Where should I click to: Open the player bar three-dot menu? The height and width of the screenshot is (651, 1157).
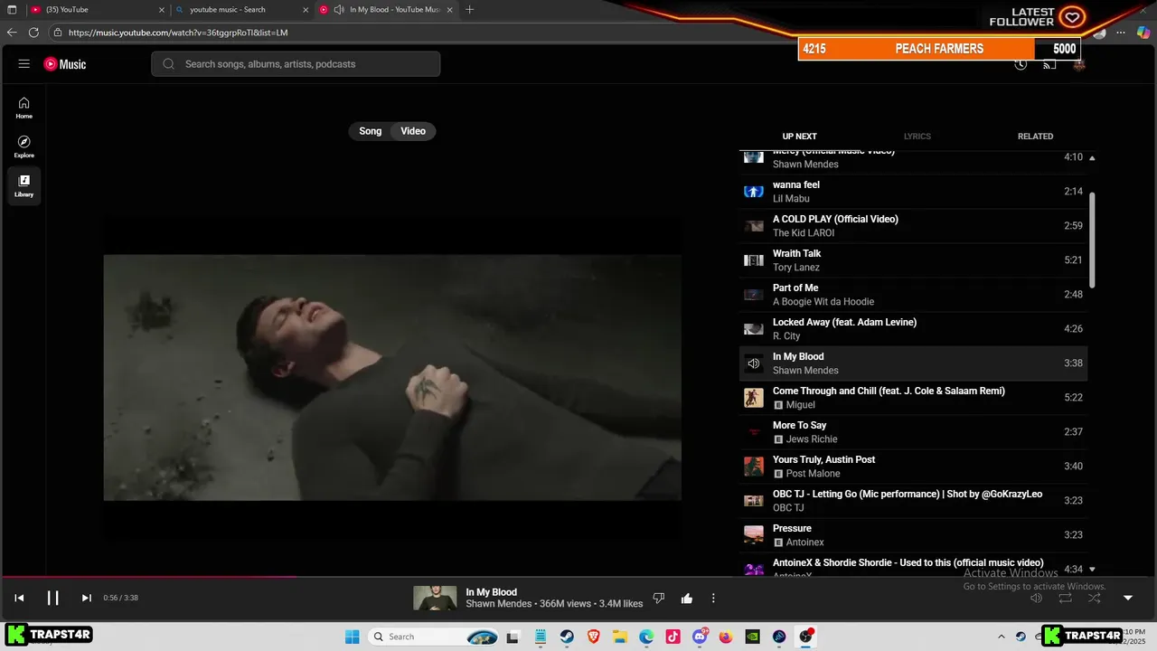(x=713, y=598)
